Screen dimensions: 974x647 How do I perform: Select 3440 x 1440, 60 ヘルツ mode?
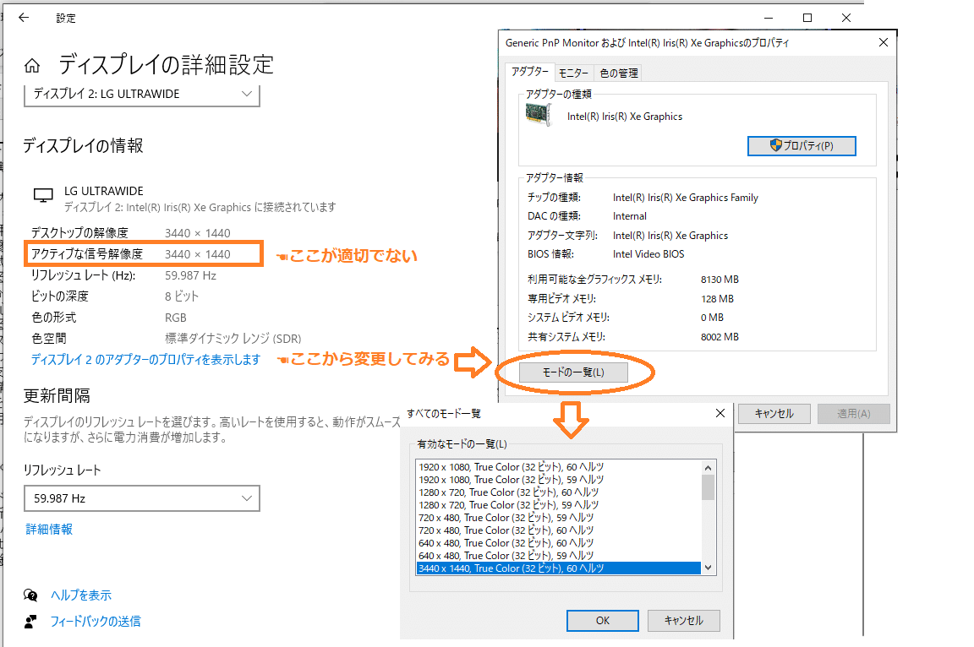[558, 568]
